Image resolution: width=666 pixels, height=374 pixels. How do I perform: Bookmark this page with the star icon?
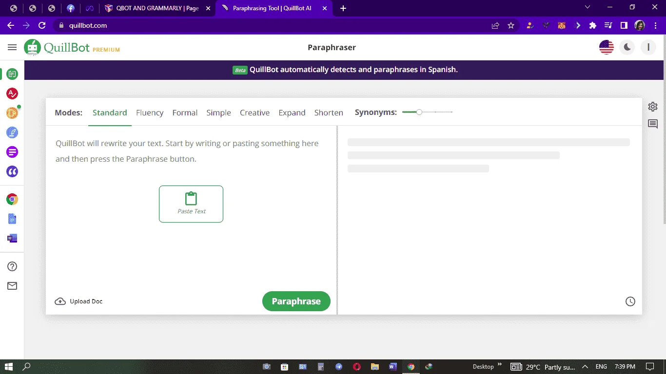click(x=511, y=25)
